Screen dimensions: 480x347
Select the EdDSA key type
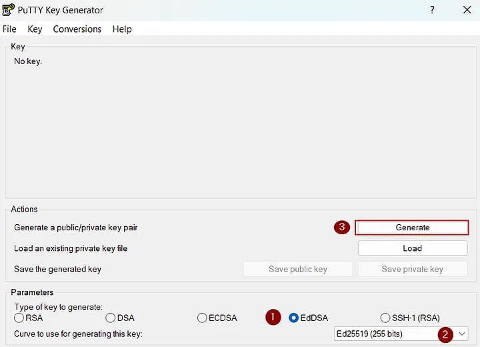[308, 318]
